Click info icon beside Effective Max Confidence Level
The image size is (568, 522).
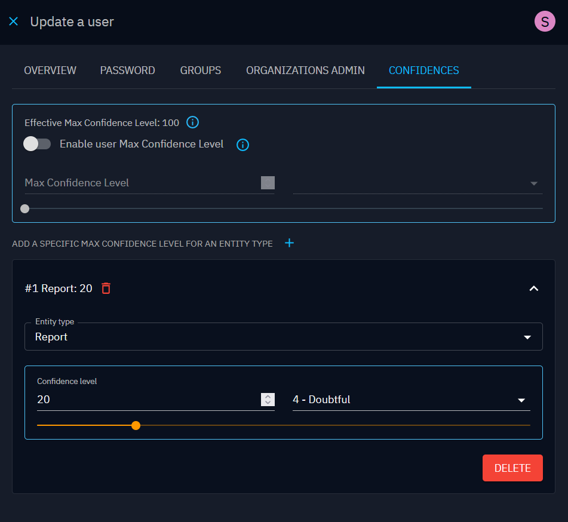click(x=192, y=122)
